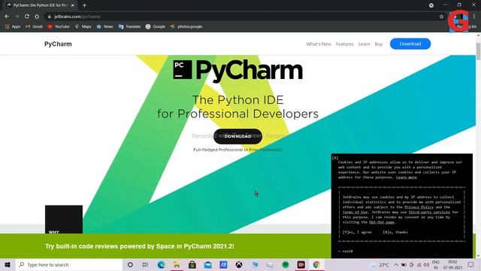Open the Translate bookmark
Image resolution: width=481 pixels, height=271 pixels.
coord(129,27)
